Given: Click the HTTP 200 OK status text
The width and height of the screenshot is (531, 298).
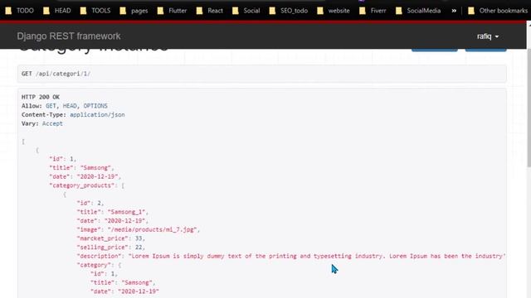Looking at the screenshot, I should (x=41, y=97).
